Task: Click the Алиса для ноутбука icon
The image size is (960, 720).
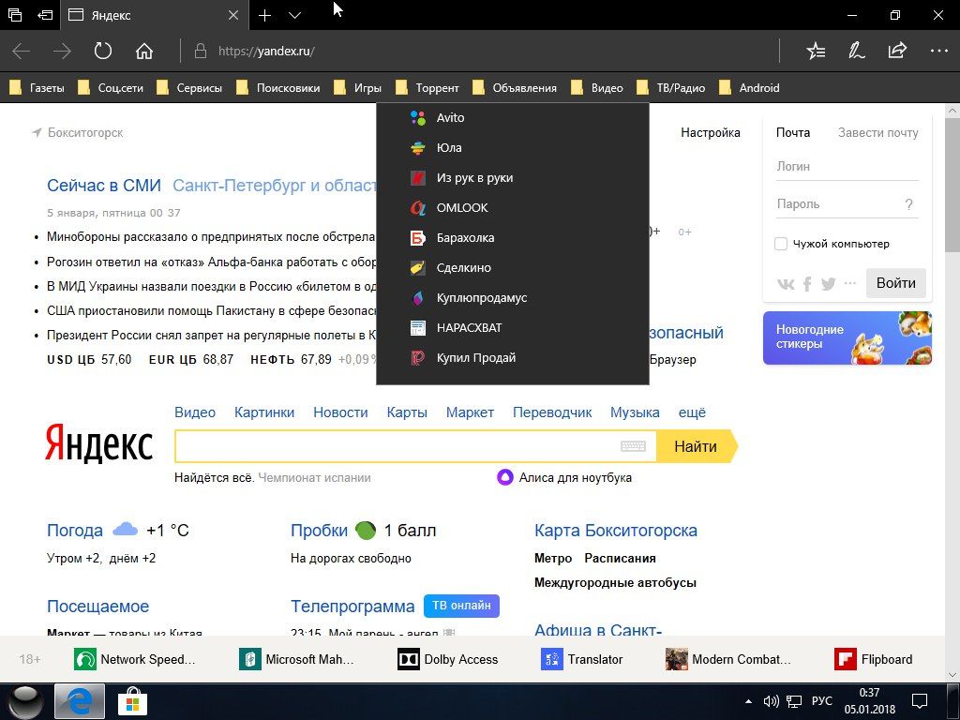Action: pos(504,477)
